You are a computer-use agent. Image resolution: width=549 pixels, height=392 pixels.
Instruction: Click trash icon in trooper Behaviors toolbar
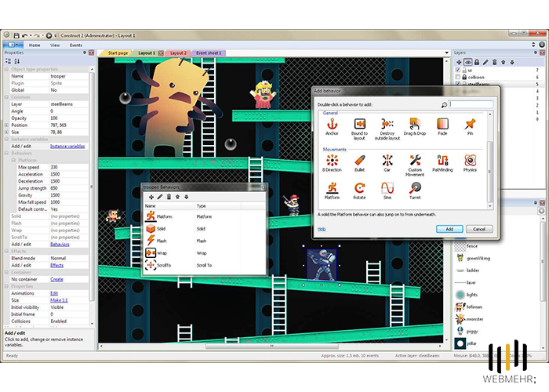(x=169, y=197)
